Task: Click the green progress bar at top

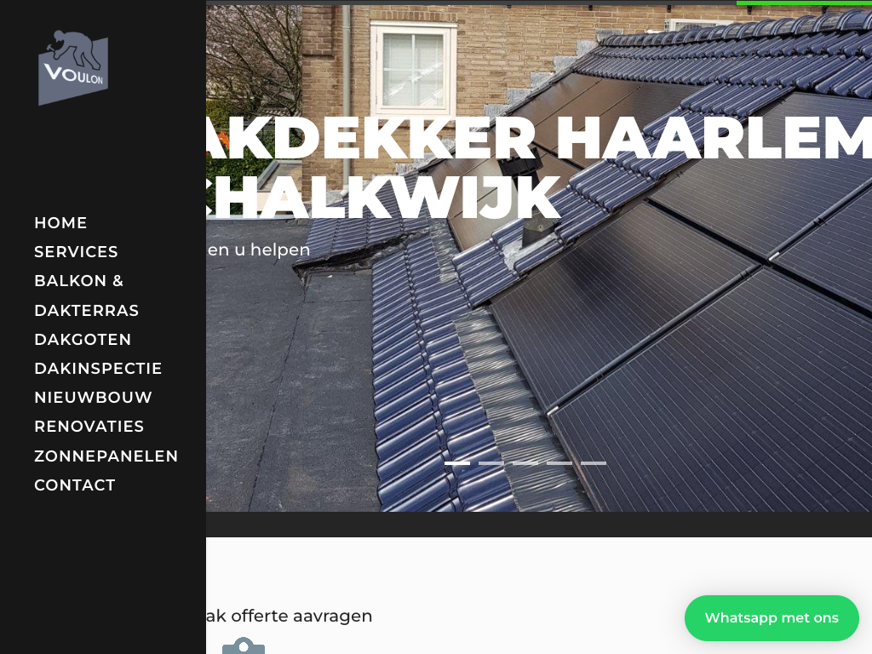Action: coord(804,3)
